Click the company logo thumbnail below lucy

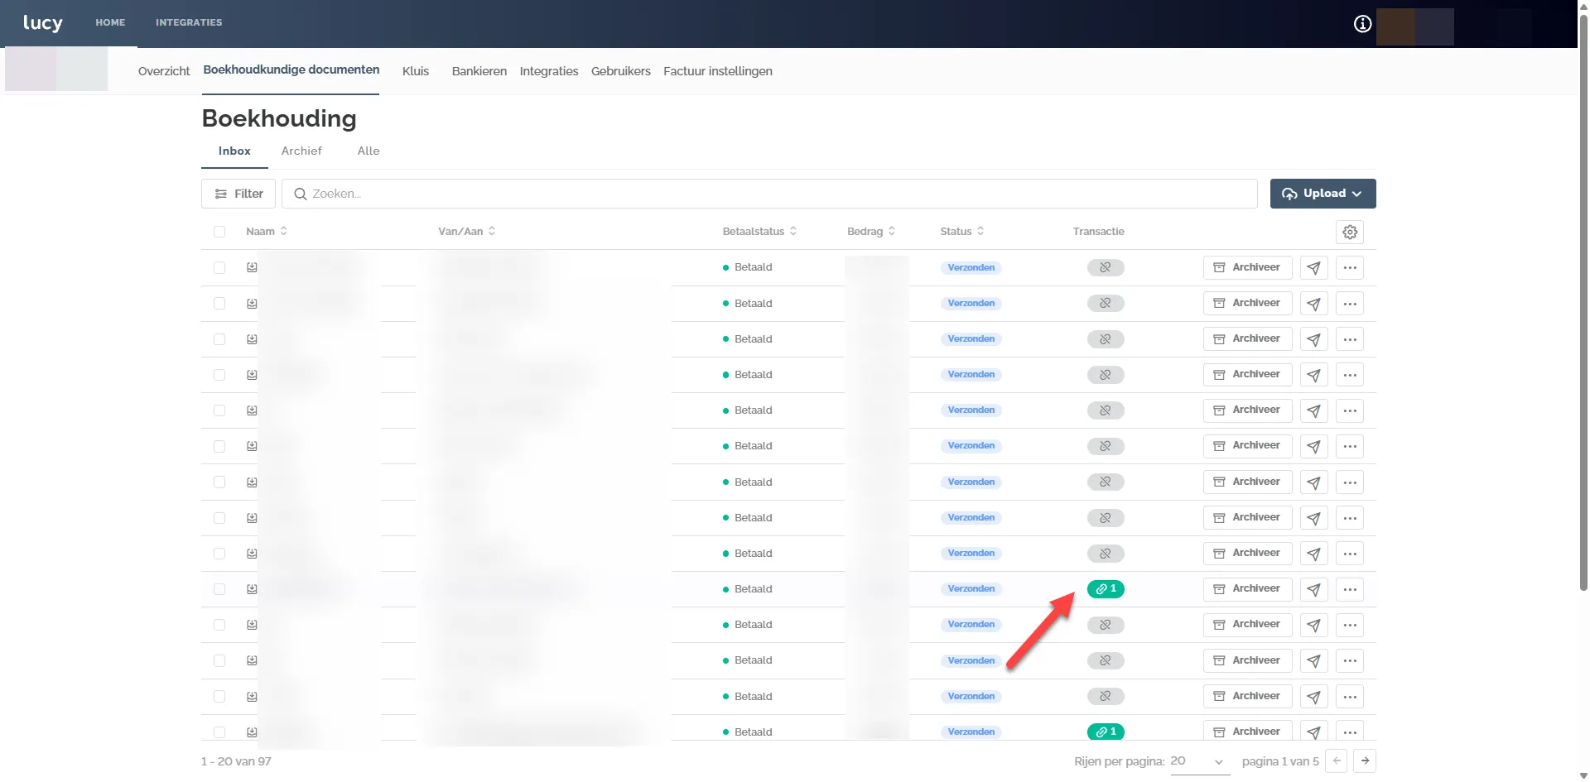point(56,69)
